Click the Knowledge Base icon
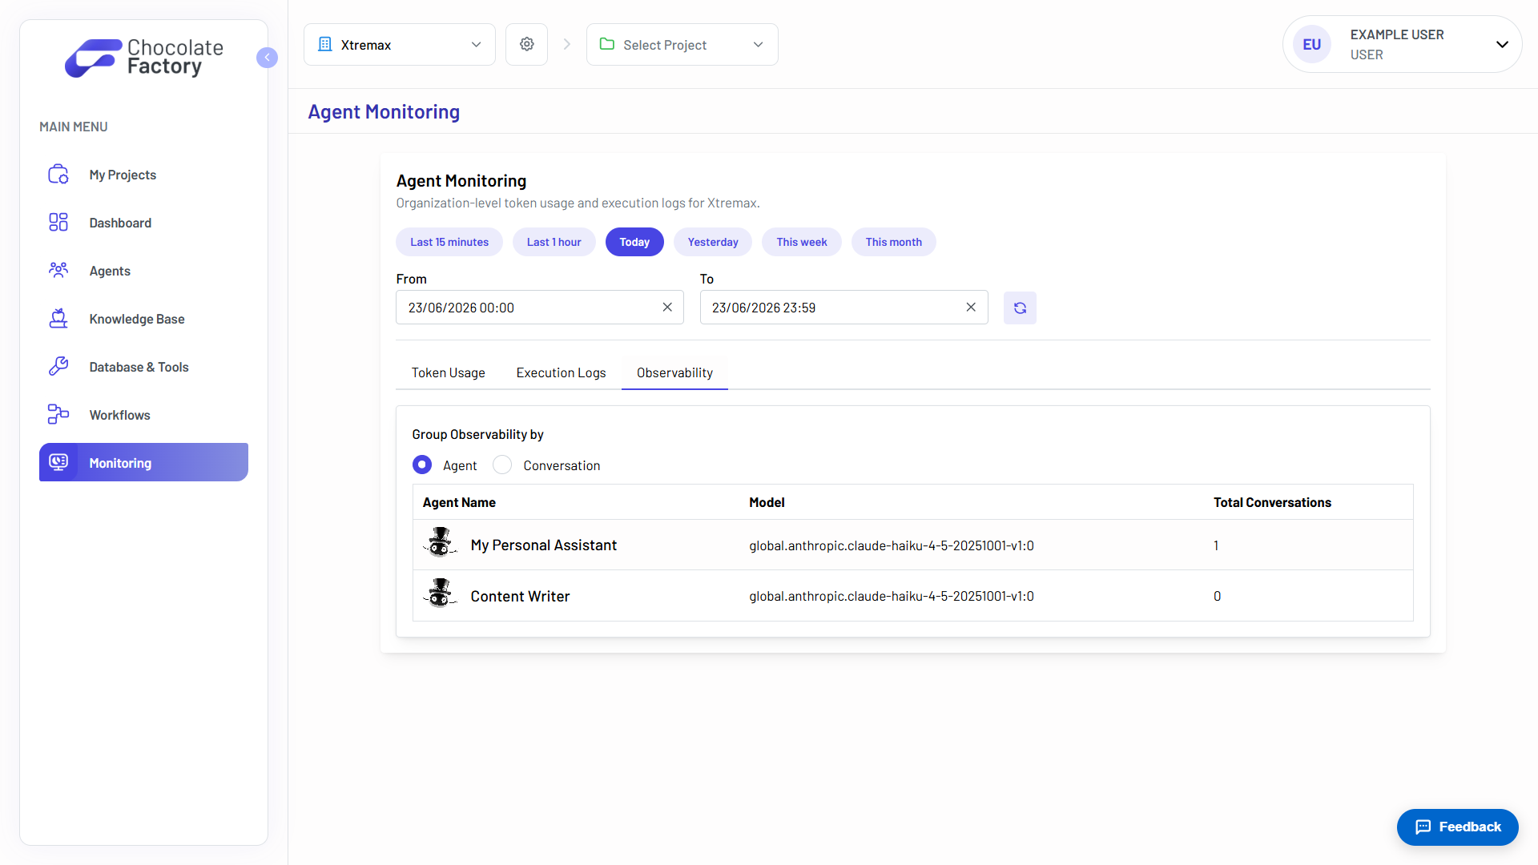This screenshot has height=865, width=1538. point(58,319)
